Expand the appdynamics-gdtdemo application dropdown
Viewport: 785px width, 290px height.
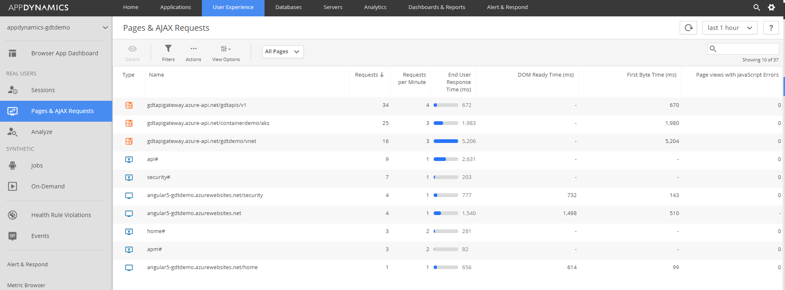105,27
